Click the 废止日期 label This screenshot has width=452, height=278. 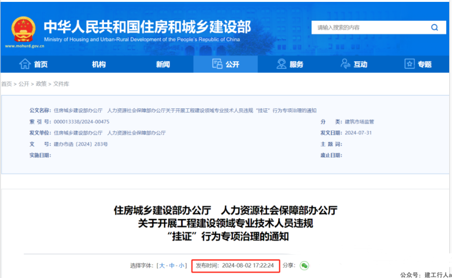(x=331, y=156)
